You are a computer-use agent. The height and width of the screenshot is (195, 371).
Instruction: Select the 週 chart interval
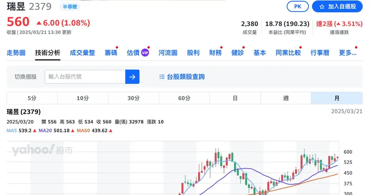[286, 98]
